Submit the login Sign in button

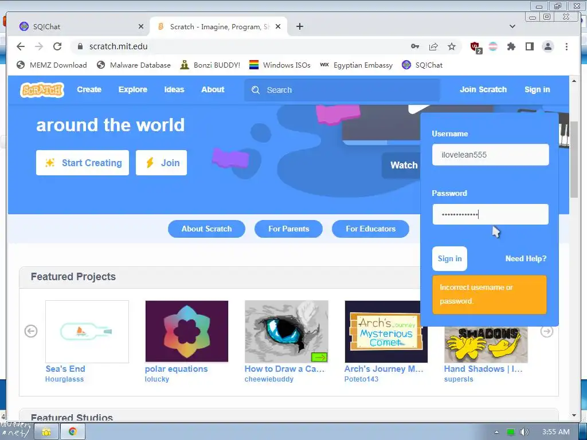point(449,258)
